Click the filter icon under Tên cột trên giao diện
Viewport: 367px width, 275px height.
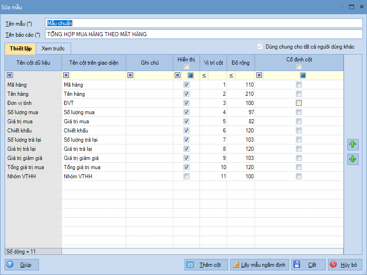(66, 75)
